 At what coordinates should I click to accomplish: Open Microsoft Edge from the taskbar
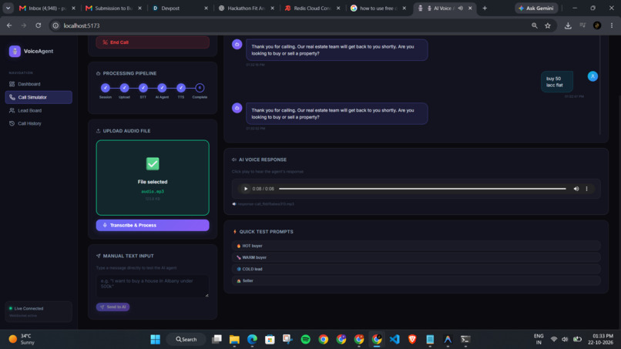click(x=252, y=340)
